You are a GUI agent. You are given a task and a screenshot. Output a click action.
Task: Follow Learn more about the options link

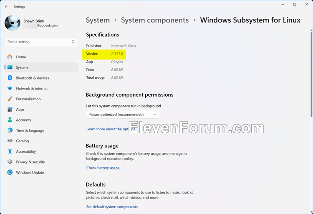111,129
